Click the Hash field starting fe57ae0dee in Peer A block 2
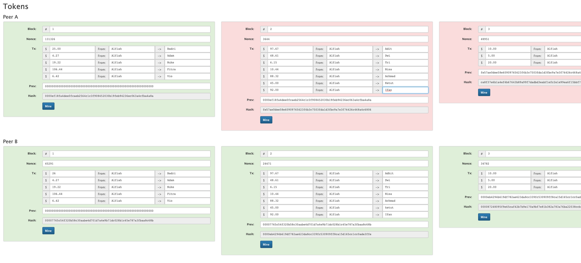 click(345, 110)
